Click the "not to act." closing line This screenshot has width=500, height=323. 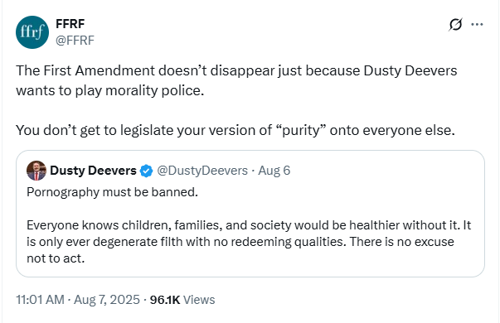coord(56,258)
